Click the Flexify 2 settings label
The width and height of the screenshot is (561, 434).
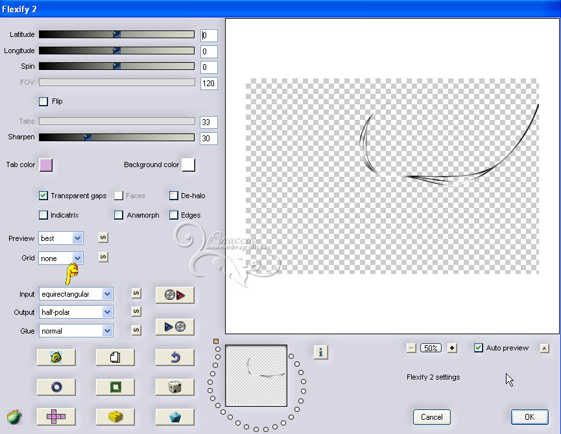433,377
